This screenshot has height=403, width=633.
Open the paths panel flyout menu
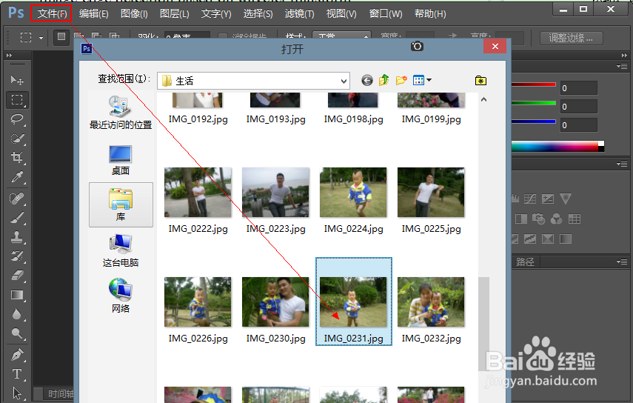[622, 262]
